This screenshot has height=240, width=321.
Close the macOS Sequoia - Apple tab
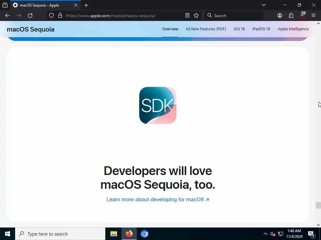pos(76,5)
